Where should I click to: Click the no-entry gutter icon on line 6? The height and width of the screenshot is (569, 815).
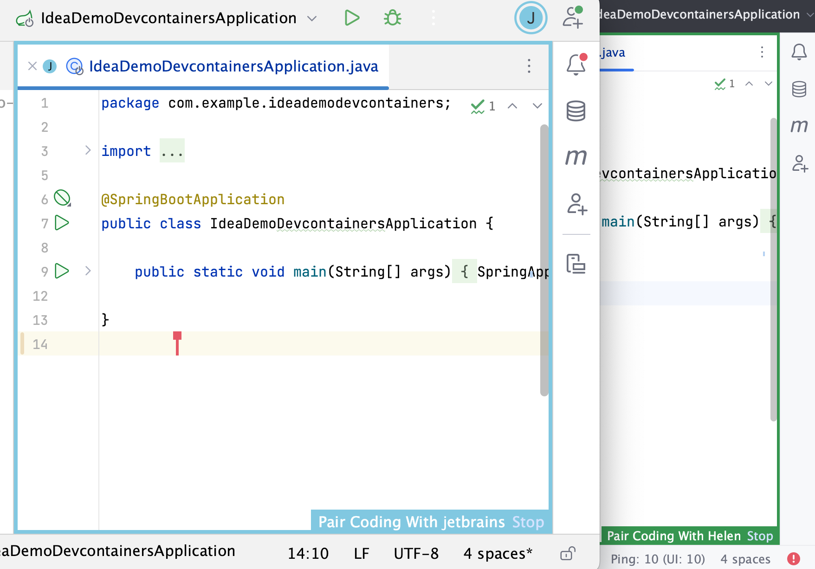62,198
